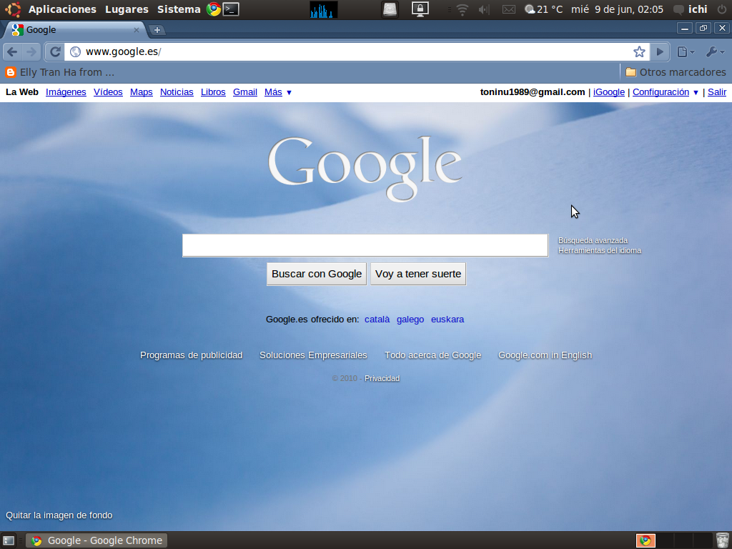Select the workspace showing the Chrome thumbnail
732x549 pixels.
646,540
